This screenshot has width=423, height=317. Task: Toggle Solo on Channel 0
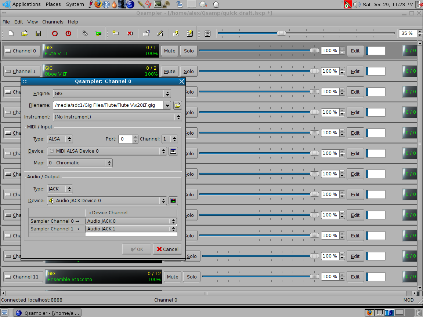pos(189,51)
